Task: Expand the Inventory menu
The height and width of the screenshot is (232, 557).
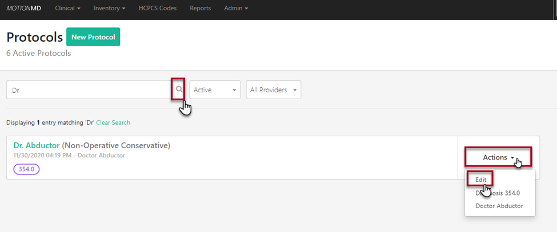Action: click(110, 9)
